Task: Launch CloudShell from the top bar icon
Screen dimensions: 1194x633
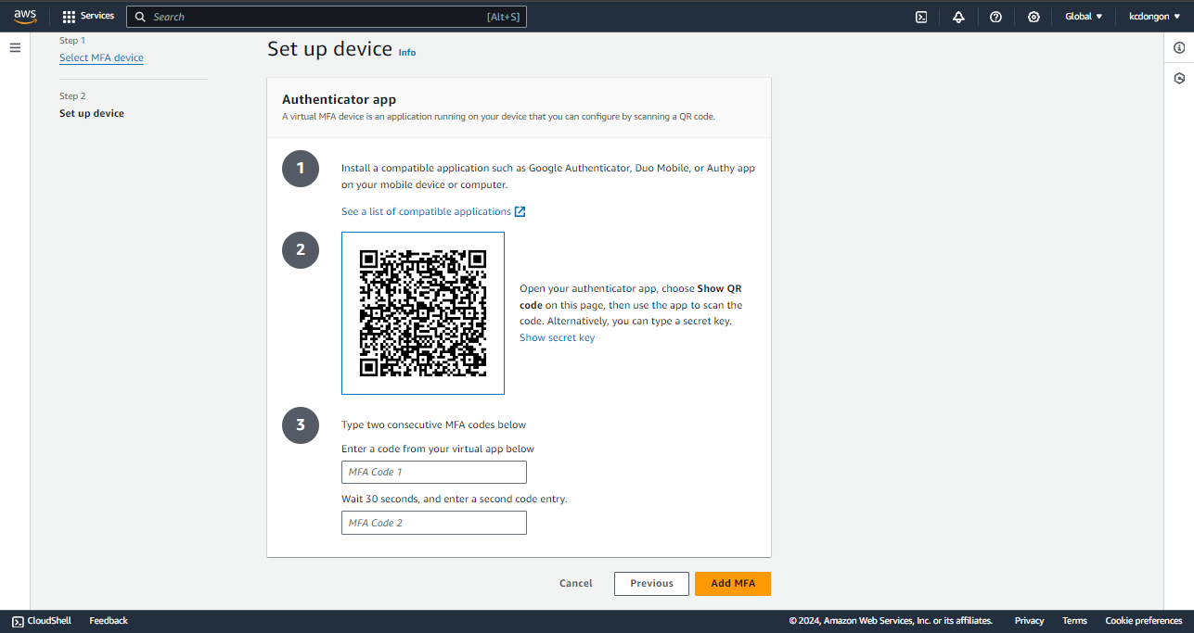Action: coord(921,17)
